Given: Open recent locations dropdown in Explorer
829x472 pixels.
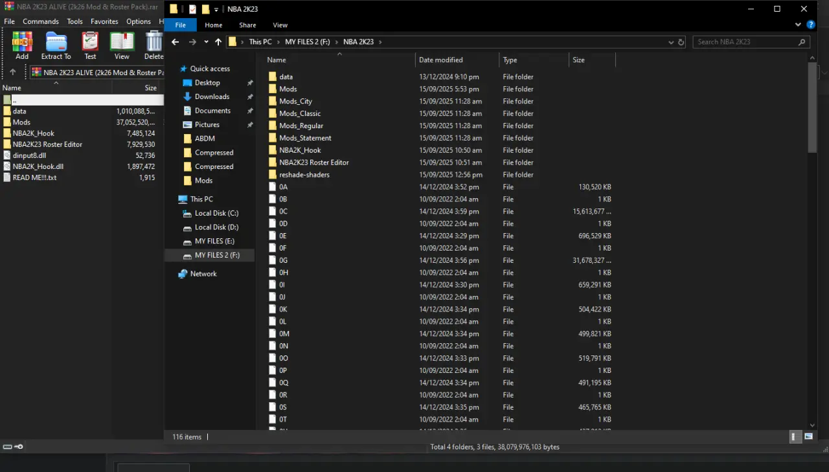Looking at the screenshot, I should pyautogui.click(x=206, y=42).
